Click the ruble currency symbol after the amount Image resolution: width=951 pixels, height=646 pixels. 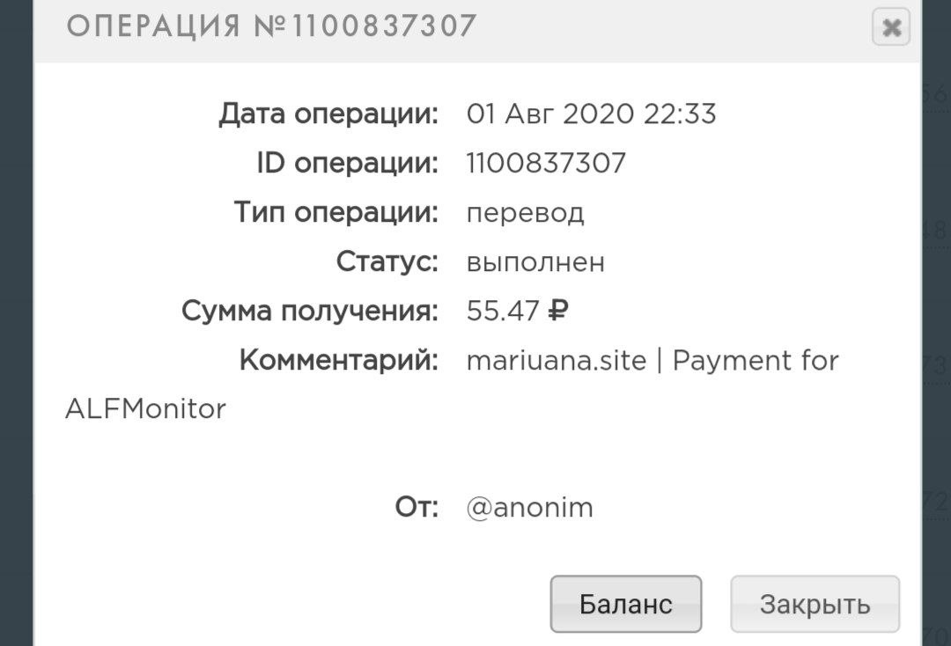pos(559,311)
